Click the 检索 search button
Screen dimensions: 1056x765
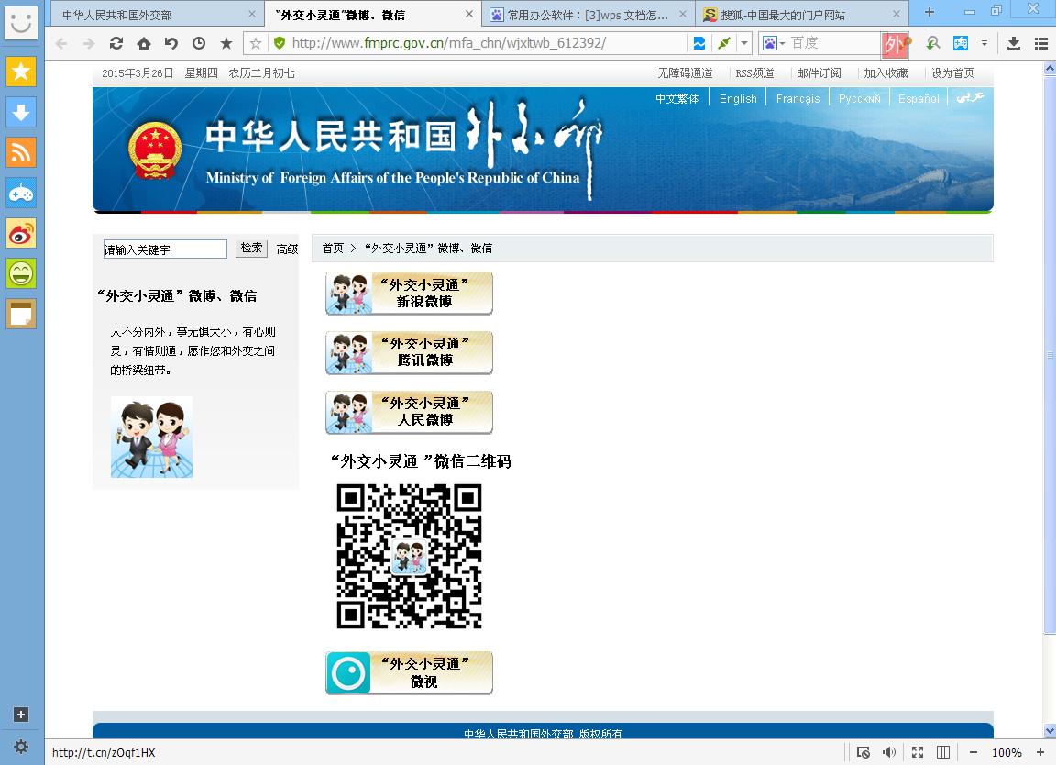251,249
